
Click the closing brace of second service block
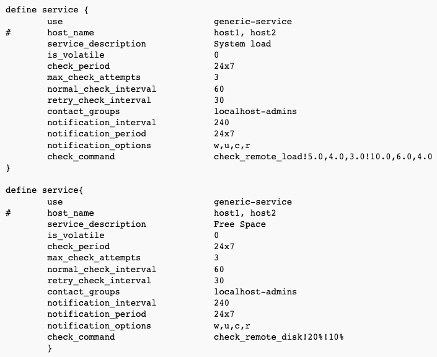point(50,348)
